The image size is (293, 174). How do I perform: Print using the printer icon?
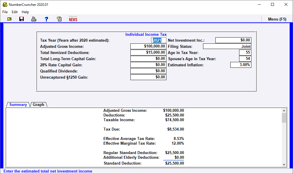coord(34,19)
